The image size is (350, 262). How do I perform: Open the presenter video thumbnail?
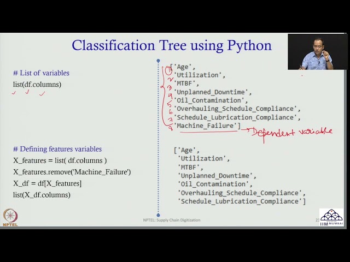pos(317,52)
